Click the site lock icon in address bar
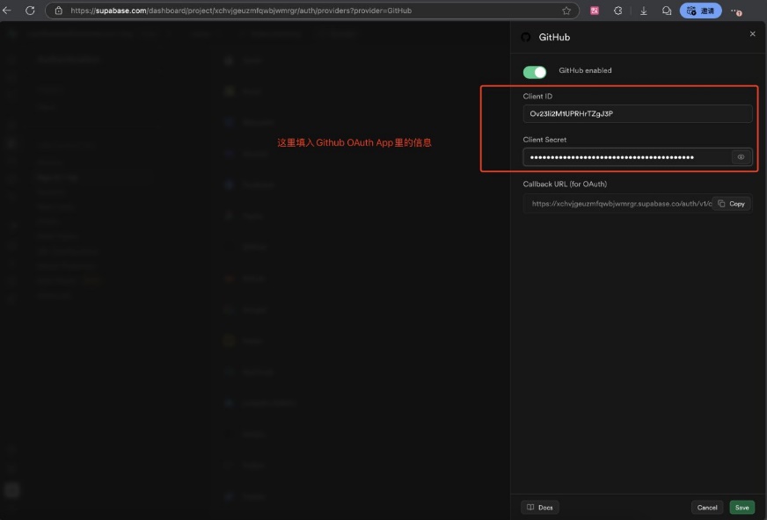The width and height of the screenshot is (767, 520). (x=59, y=11)
